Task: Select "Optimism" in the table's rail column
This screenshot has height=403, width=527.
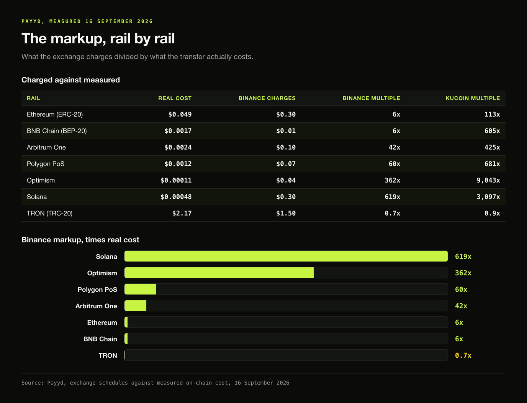Action: click(x=41, y=180)
